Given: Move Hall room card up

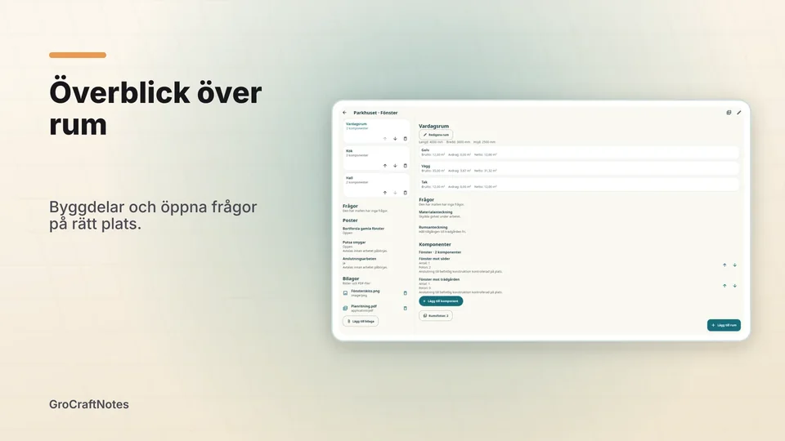Looking at the screenshot, I should (385, 193).
